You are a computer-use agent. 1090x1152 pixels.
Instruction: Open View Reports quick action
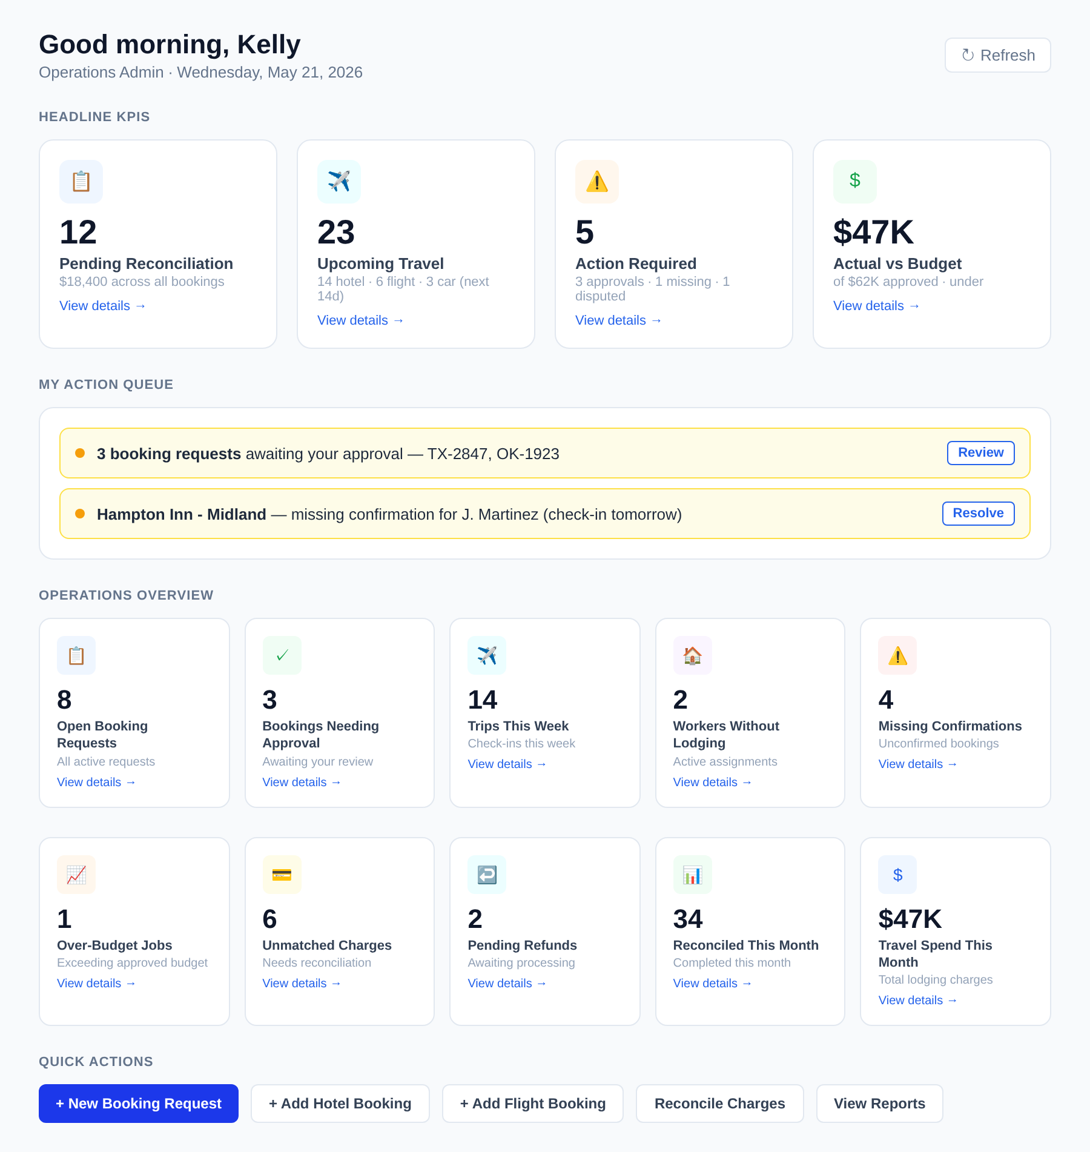879,1104
